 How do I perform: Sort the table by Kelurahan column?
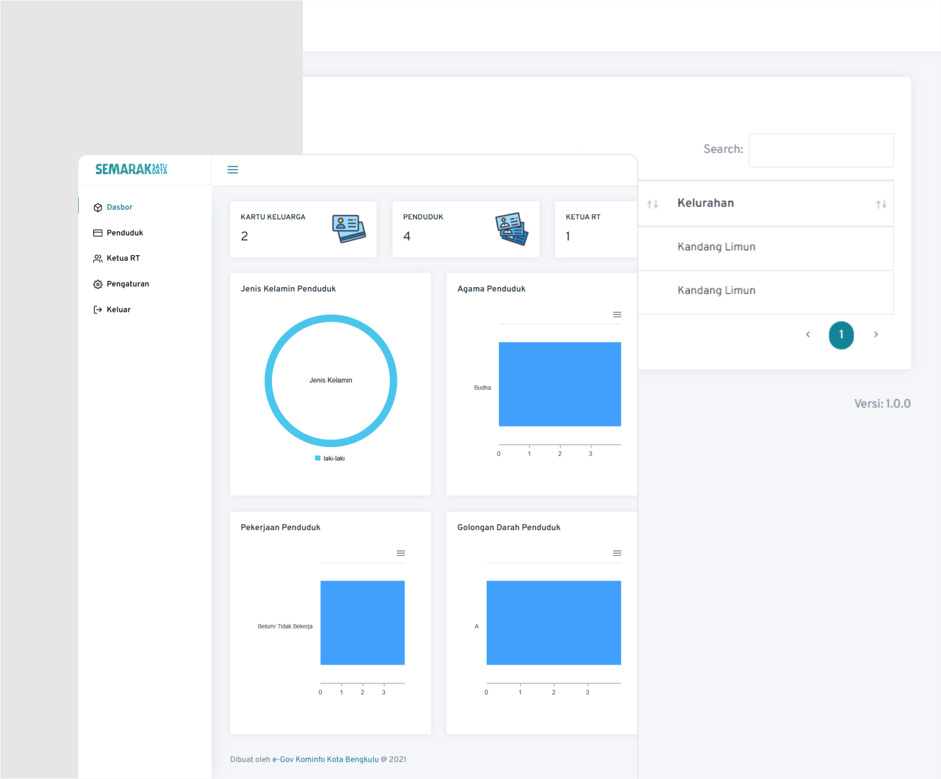coord(766,203)
